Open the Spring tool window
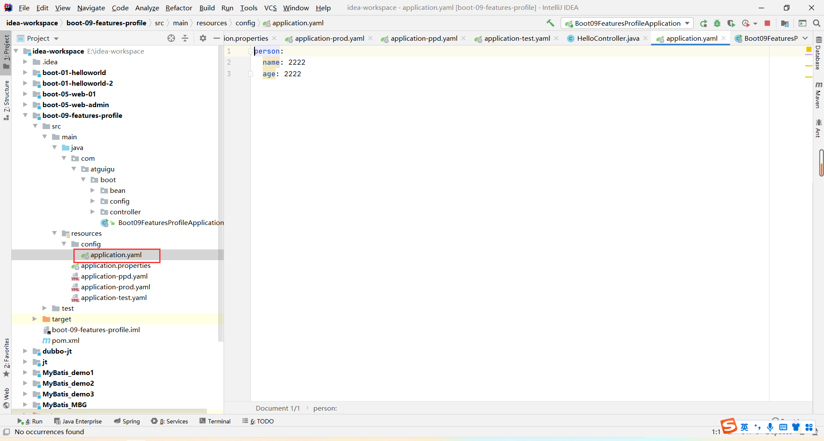Image resolution: width=824 pixels, height=441 pixels. pos(127,421)
